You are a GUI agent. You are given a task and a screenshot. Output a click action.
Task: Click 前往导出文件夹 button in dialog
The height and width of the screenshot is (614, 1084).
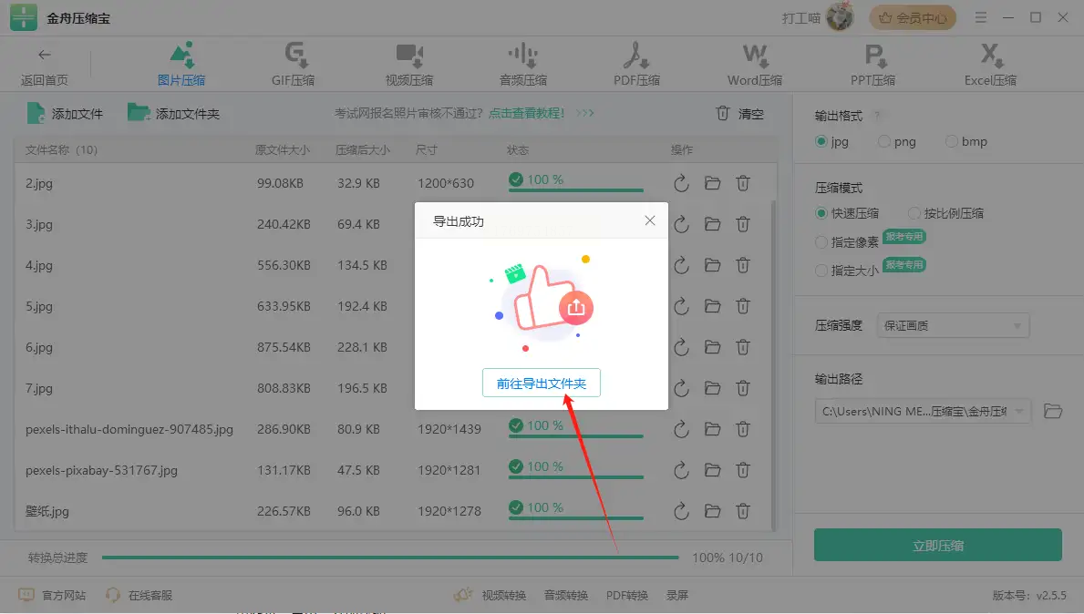(542, 384)
